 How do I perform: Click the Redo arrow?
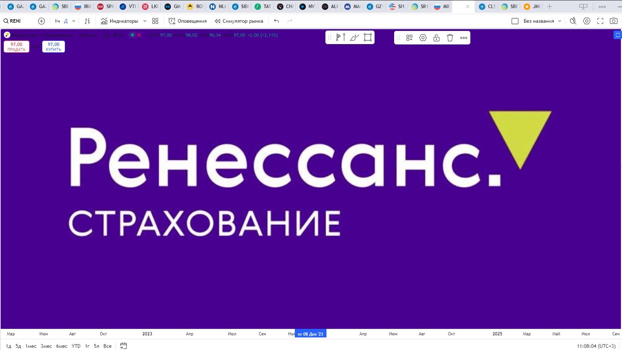[290, 21]
